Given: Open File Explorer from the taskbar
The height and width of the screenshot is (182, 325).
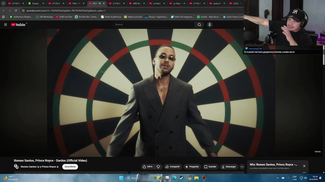Looking at the screenshot, I should click(197, 178).
